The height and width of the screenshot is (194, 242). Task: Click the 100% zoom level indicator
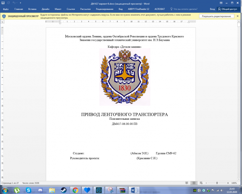[x=234, y=183]
